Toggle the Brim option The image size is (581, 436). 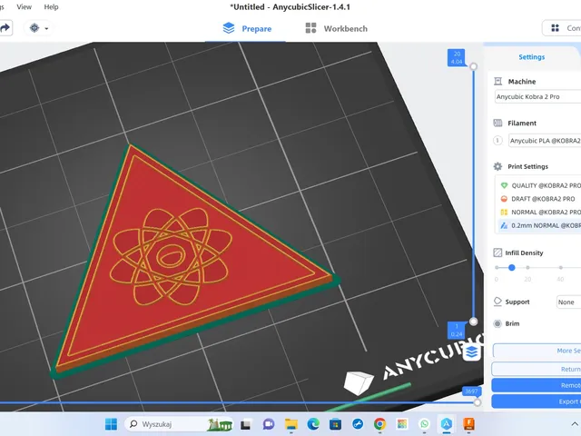click(x=497, y=323)
